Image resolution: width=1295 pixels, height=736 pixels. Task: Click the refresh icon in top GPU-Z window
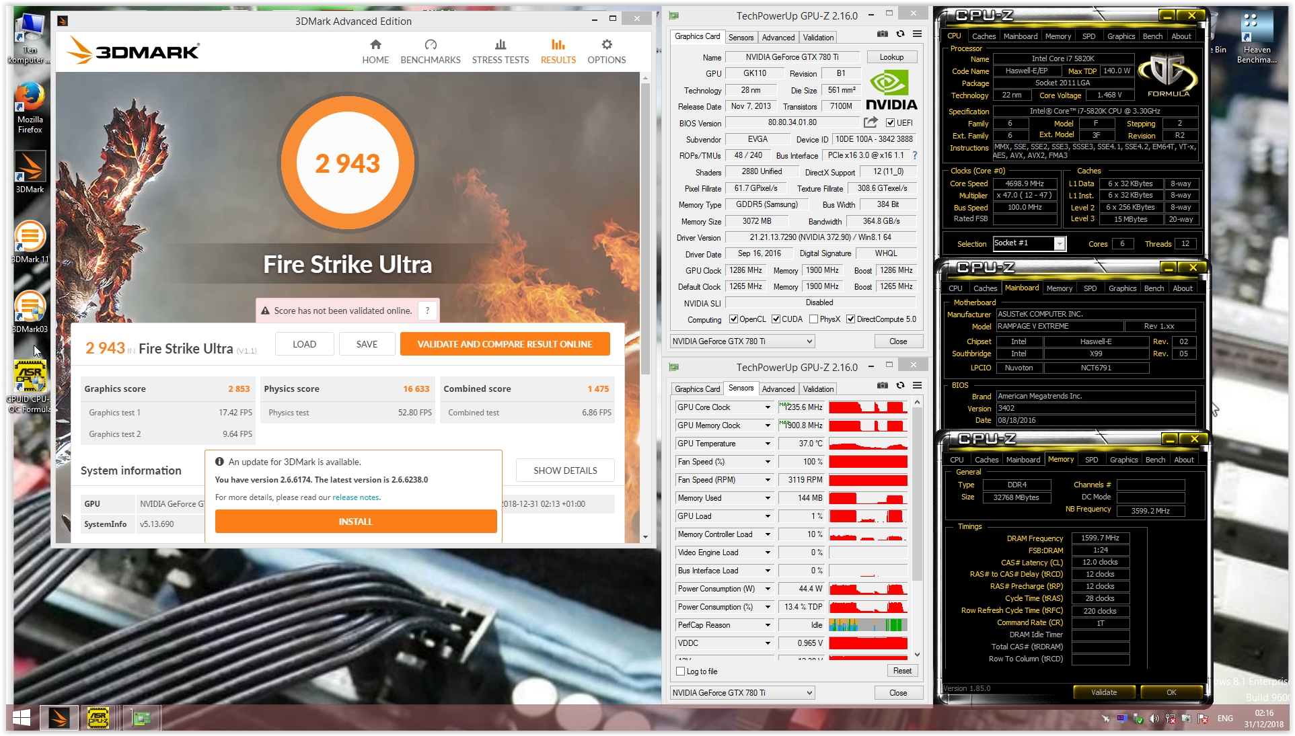pos(900,34)
